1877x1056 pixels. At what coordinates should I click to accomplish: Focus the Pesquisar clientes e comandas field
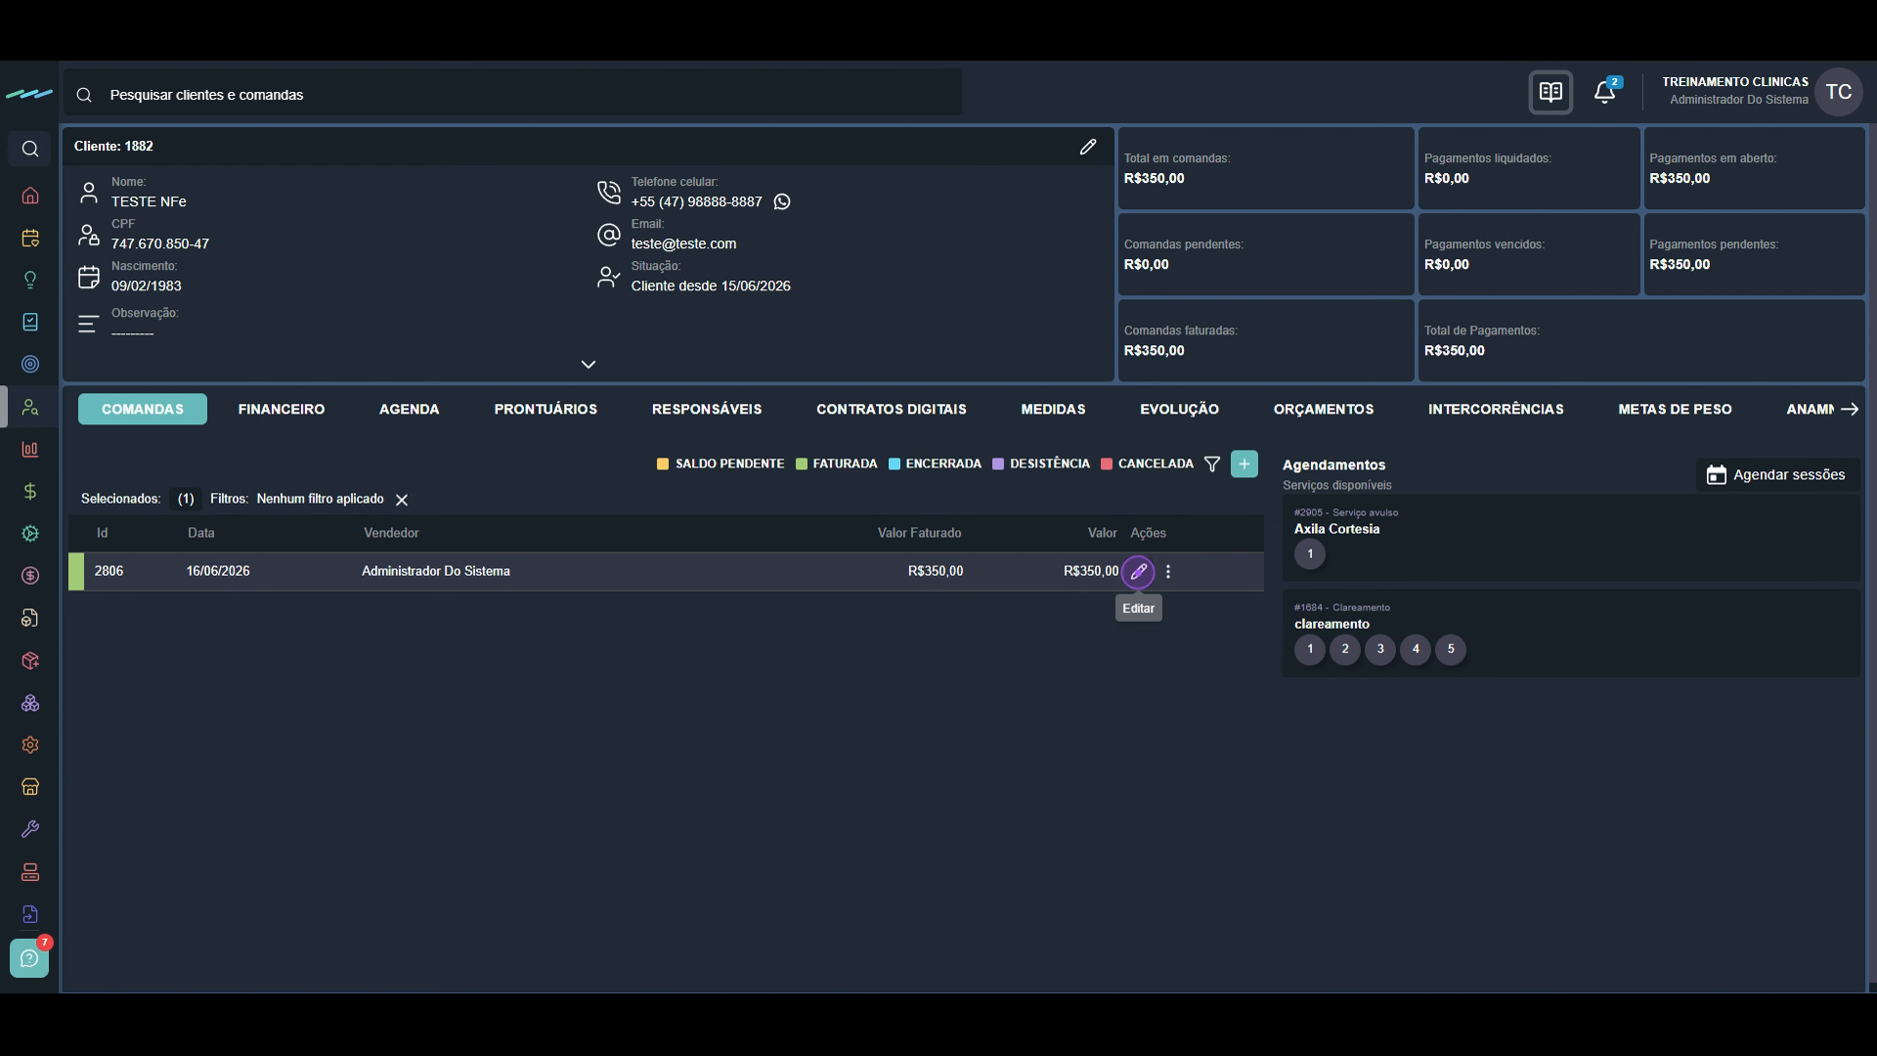pyautogui.click(x=513, y=95)
